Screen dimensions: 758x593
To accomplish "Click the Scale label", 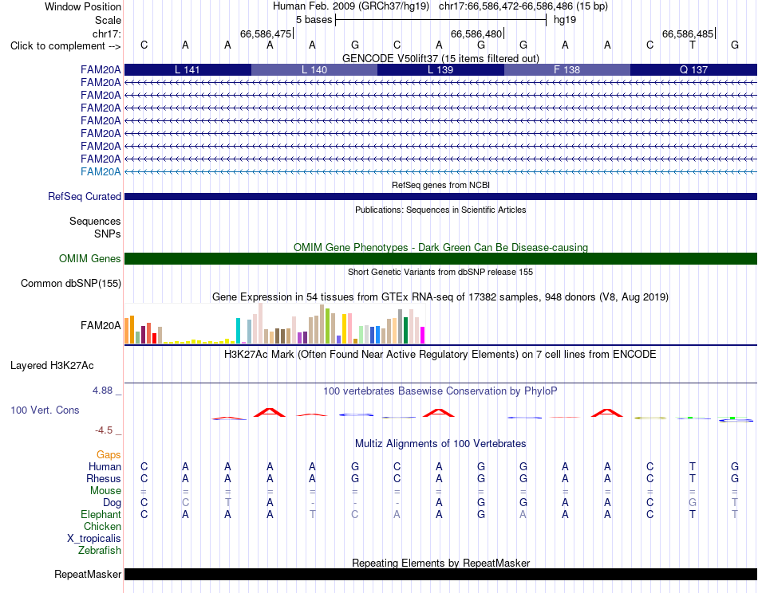I will 108,20.
